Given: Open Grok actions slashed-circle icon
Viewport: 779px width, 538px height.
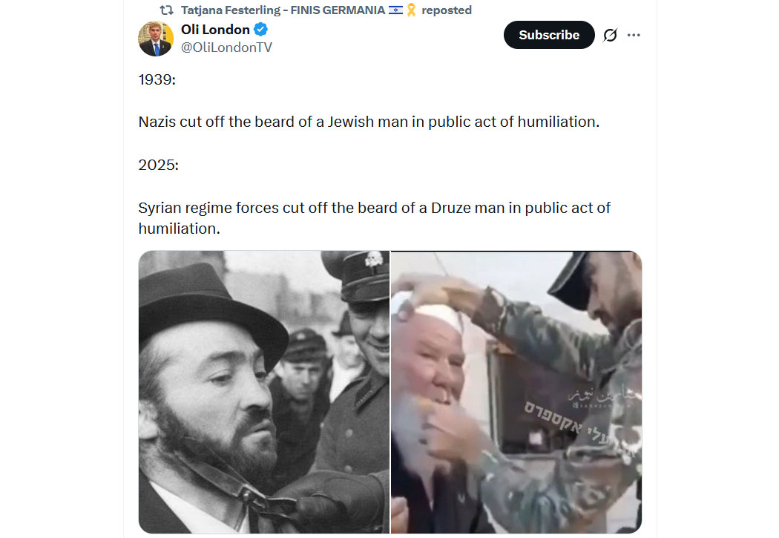Looking at the screenshot, I should 610,36.
